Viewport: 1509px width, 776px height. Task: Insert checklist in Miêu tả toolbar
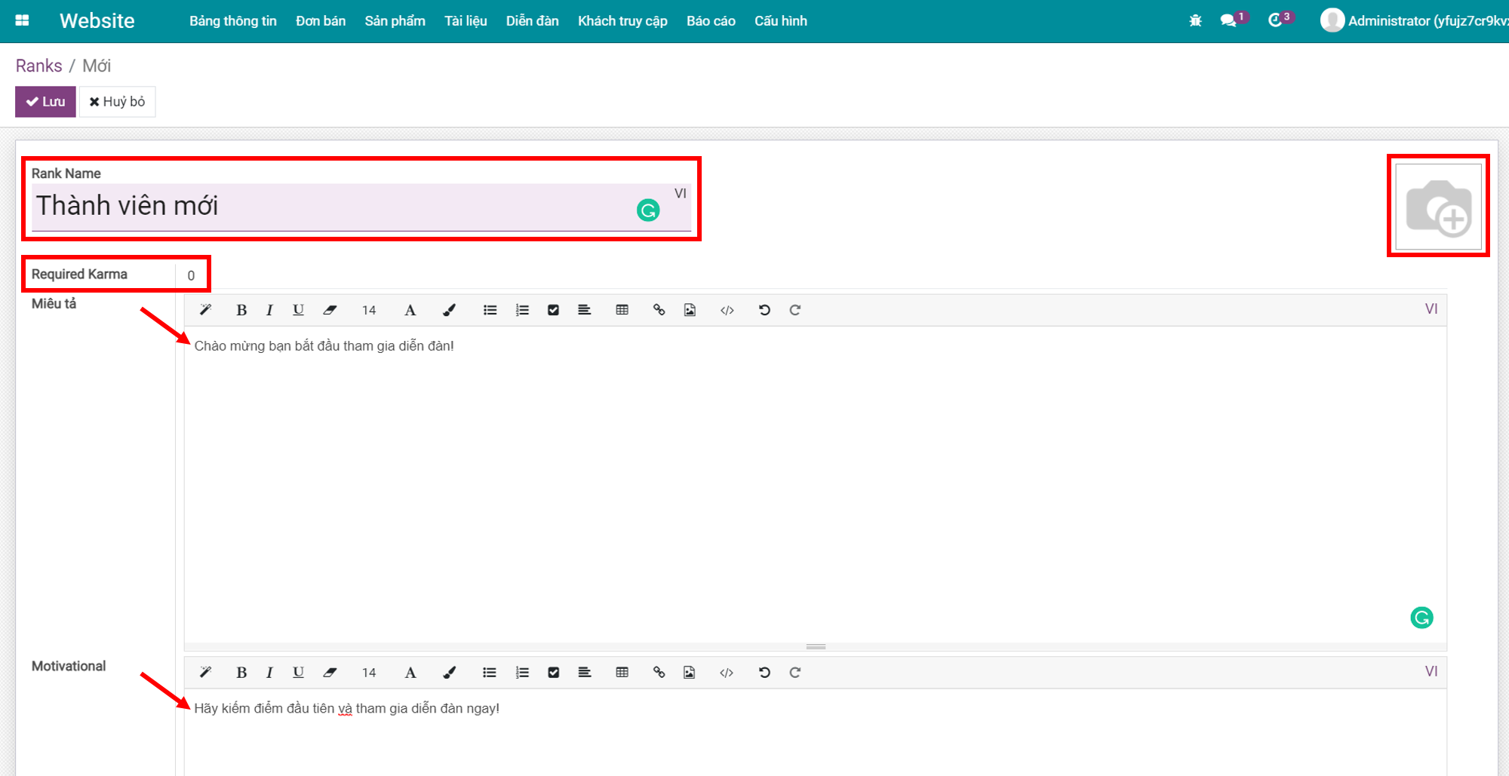point(553,310)
